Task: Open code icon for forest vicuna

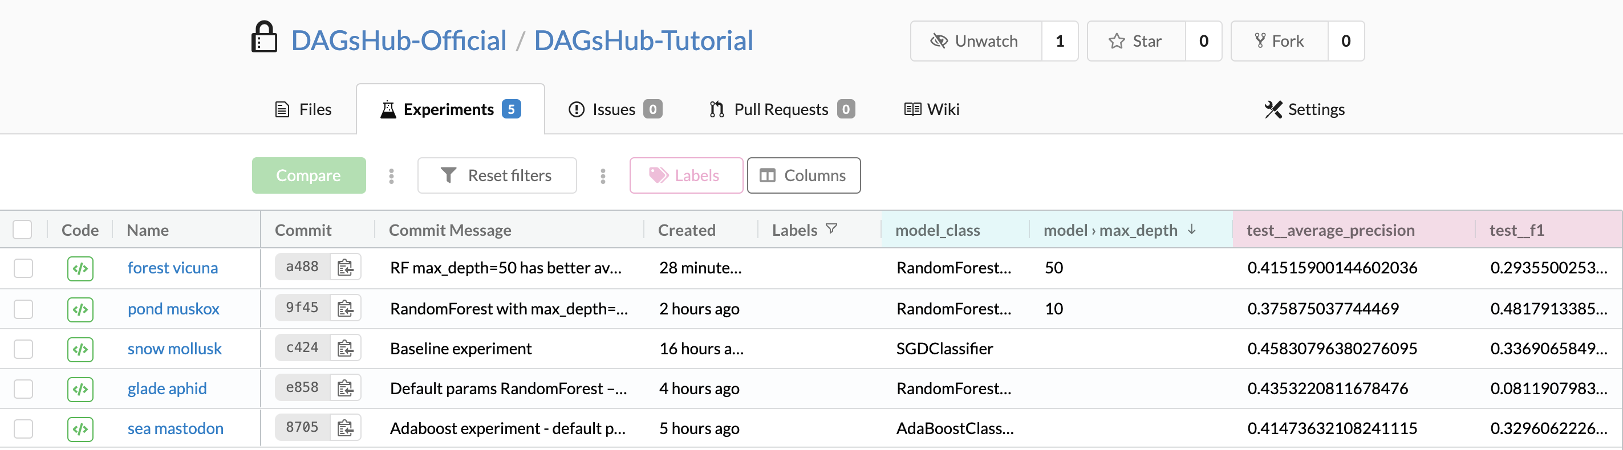Action: pyautogui.click(x=80, y=269)
